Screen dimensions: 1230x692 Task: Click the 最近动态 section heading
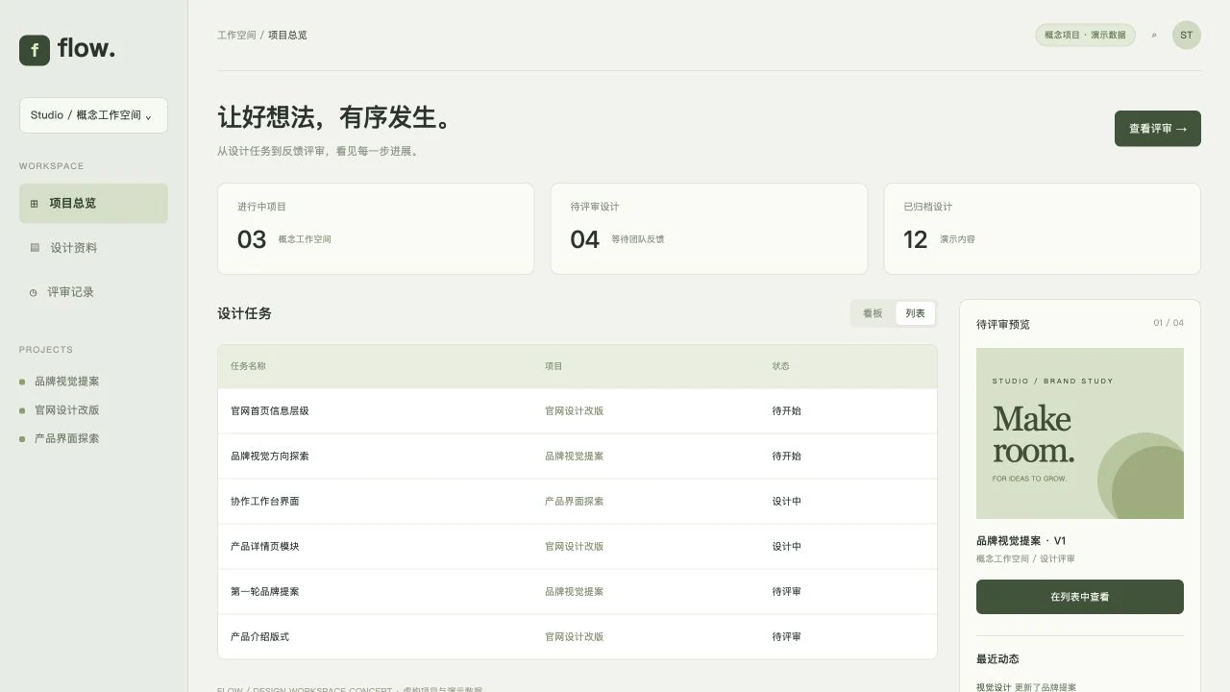pyautogui.click(x=997, y=659)
